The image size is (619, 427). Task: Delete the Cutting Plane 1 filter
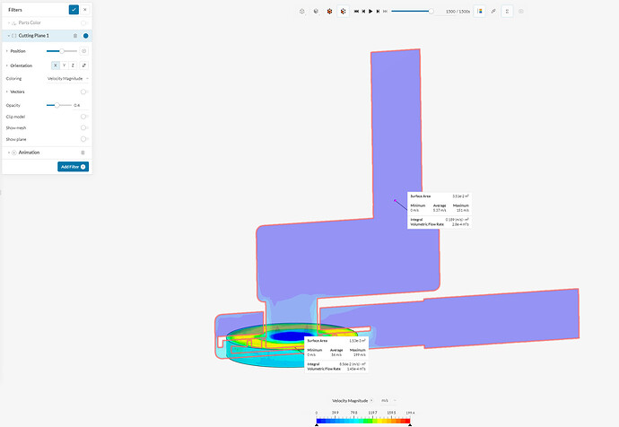click(75, 36)
